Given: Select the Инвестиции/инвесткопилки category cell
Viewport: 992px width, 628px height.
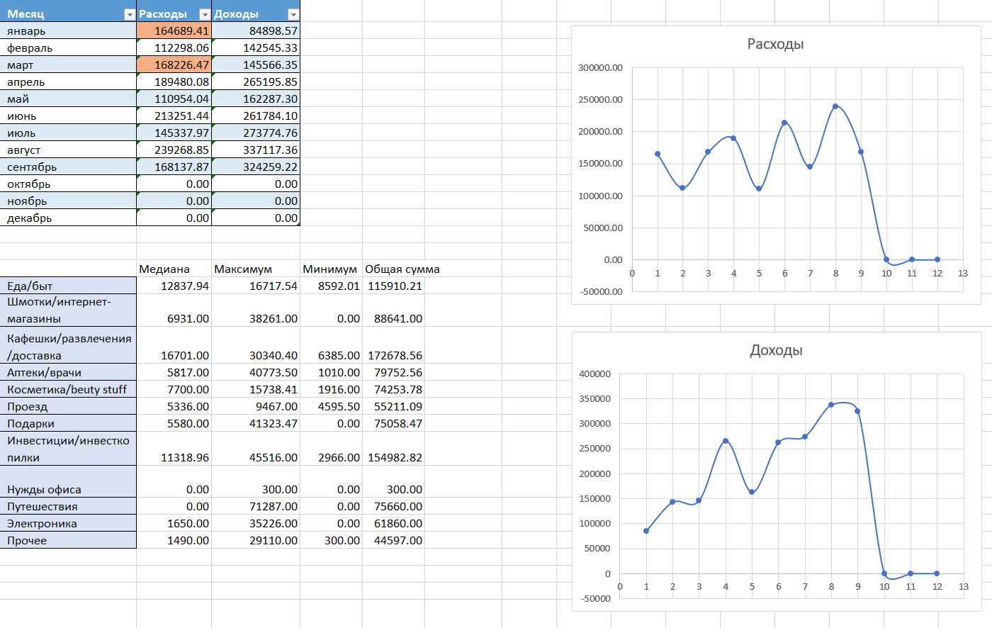Looking at the screenshot, I should [x=68, y=449].
